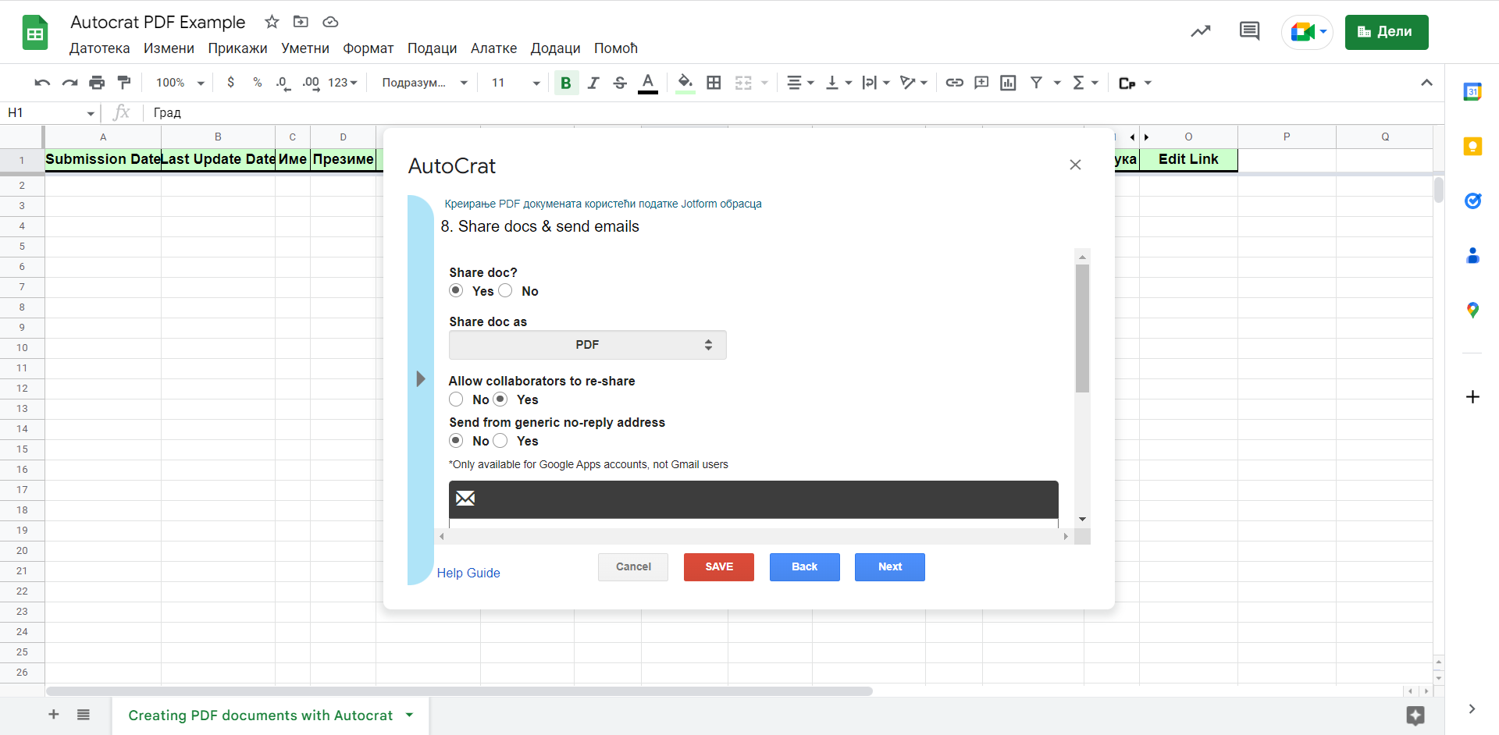Open the Додаци menu
This screenshot has height=735, width=1499.
555,48
